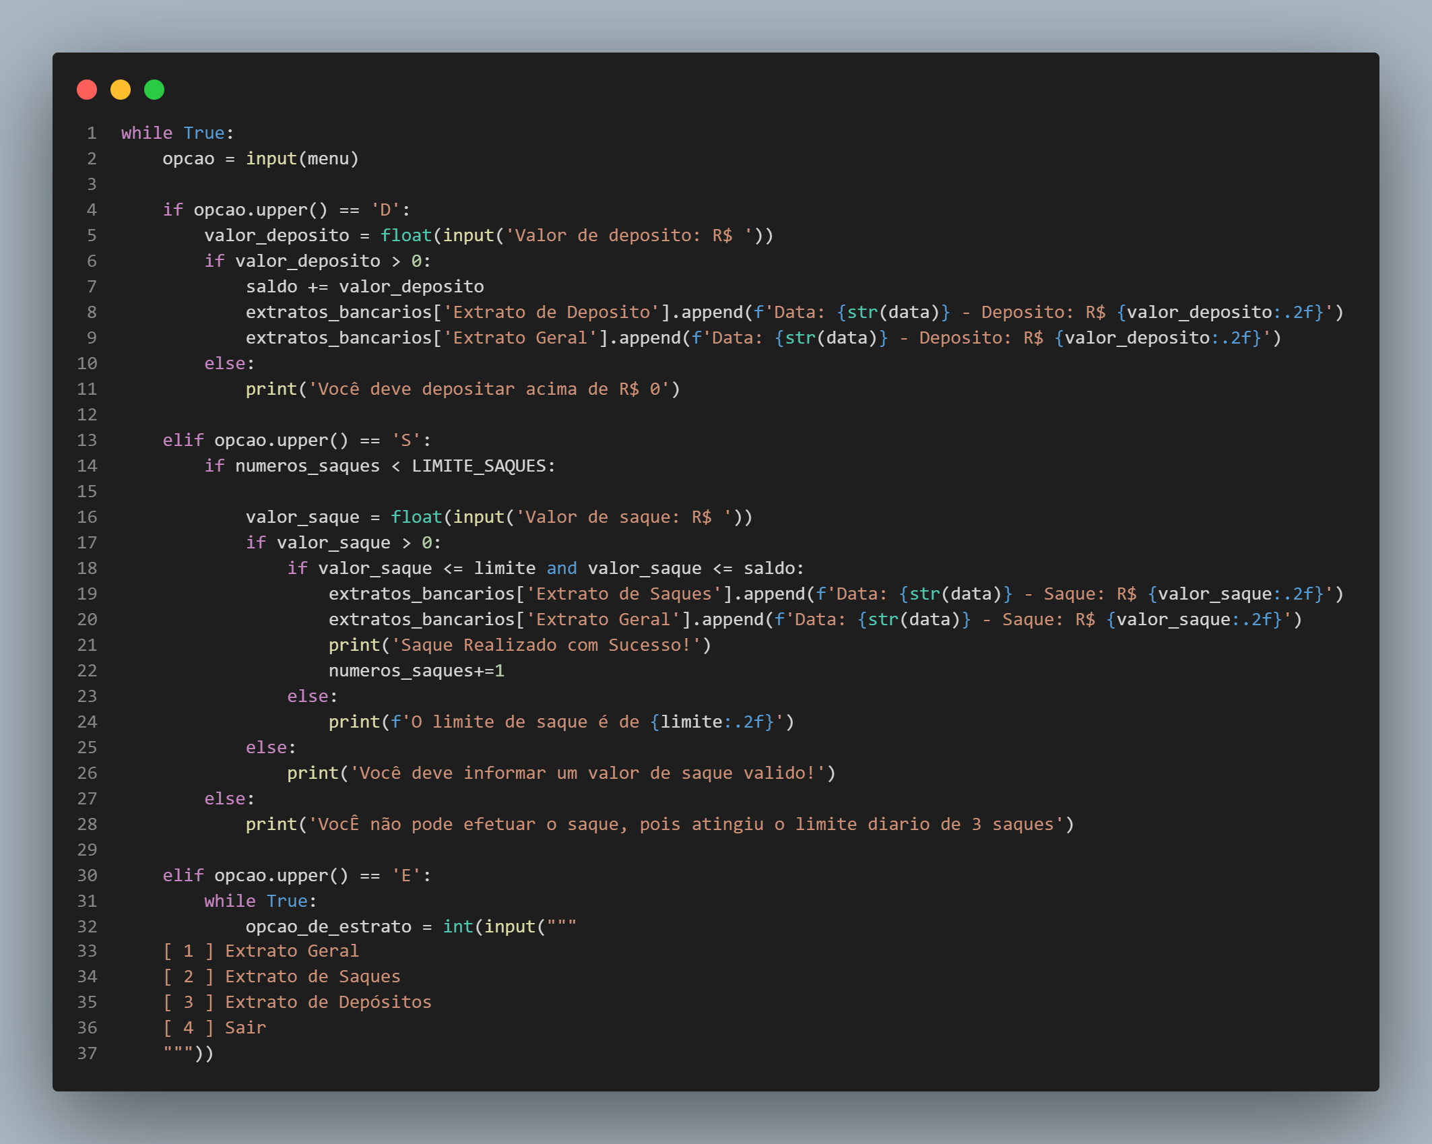
Task: Click 'opcao_de_estrato' variable on line 32
Action: 328,926
